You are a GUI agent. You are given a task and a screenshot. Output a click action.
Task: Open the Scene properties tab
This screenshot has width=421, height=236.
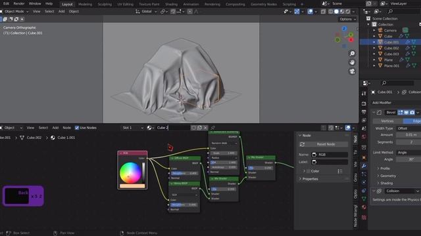364,128
